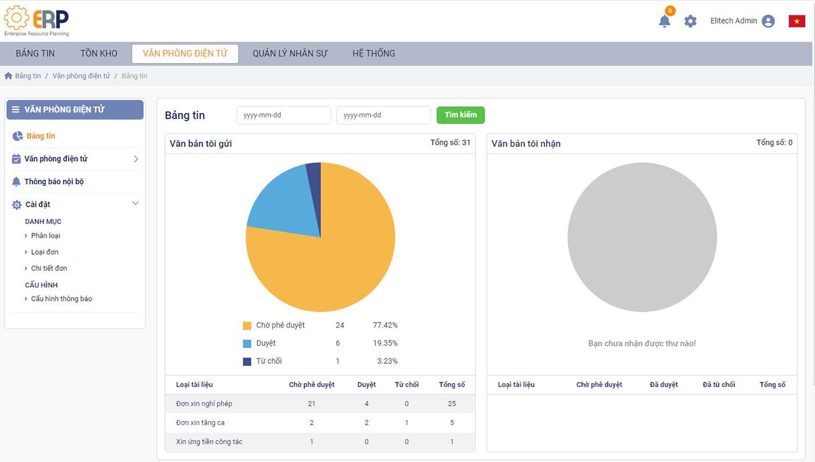Click the light blue pie chart slice
This screenshot has height=462, width=815.
click(x=283, y=200)
